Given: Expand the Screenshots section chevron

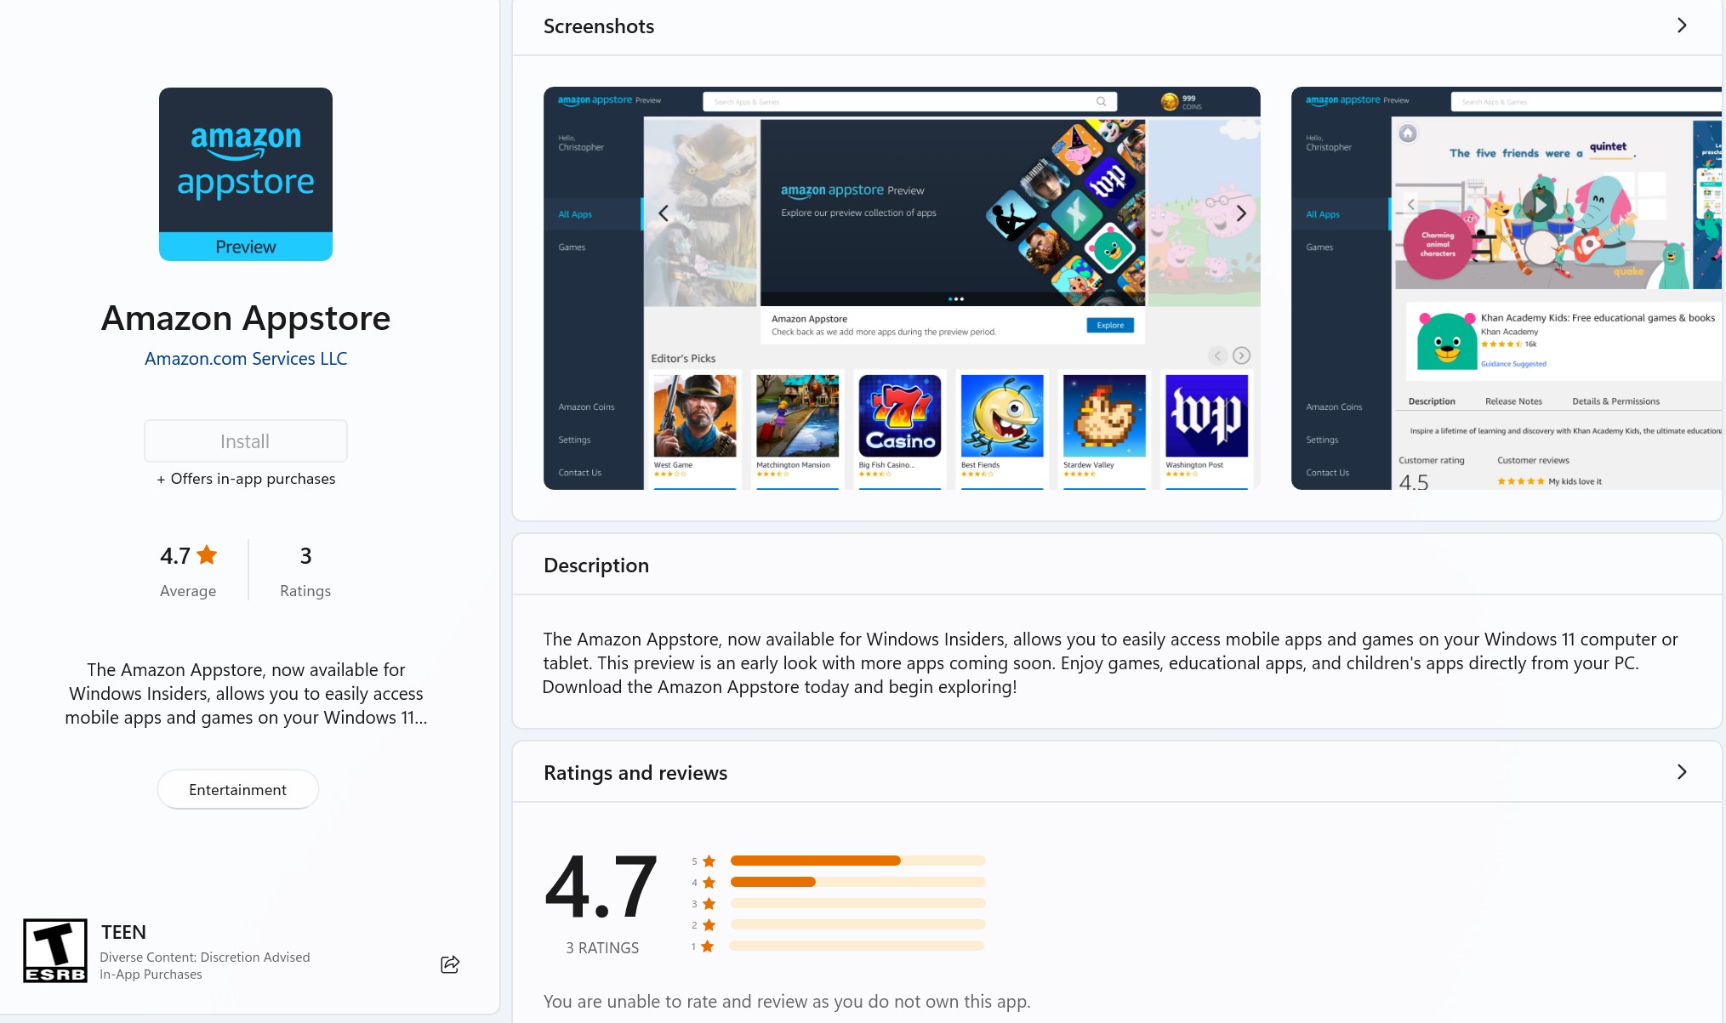Looking at the screenshot, I should click(1681, 26).
